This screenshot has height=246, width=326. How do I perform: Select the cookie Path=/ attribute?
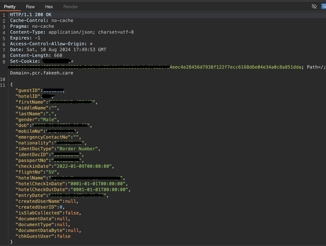click(x=316, y=67)
